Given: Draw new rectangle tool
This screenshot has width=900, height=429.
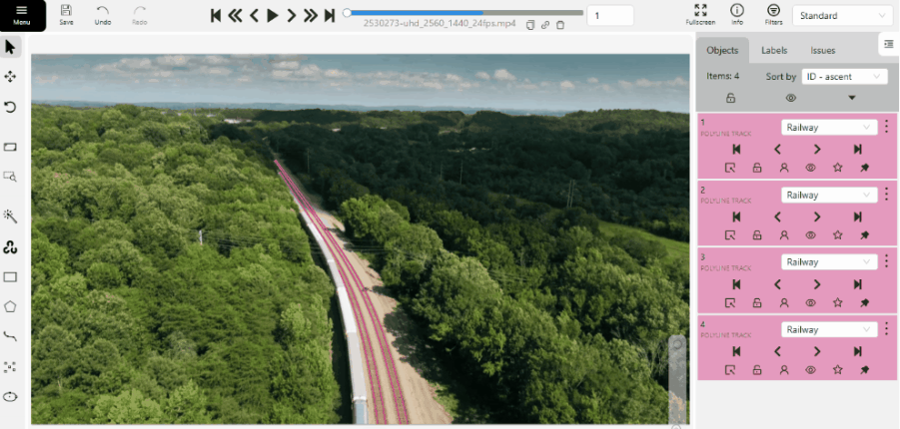Looking at the screenshot, I should pos(10,277).
